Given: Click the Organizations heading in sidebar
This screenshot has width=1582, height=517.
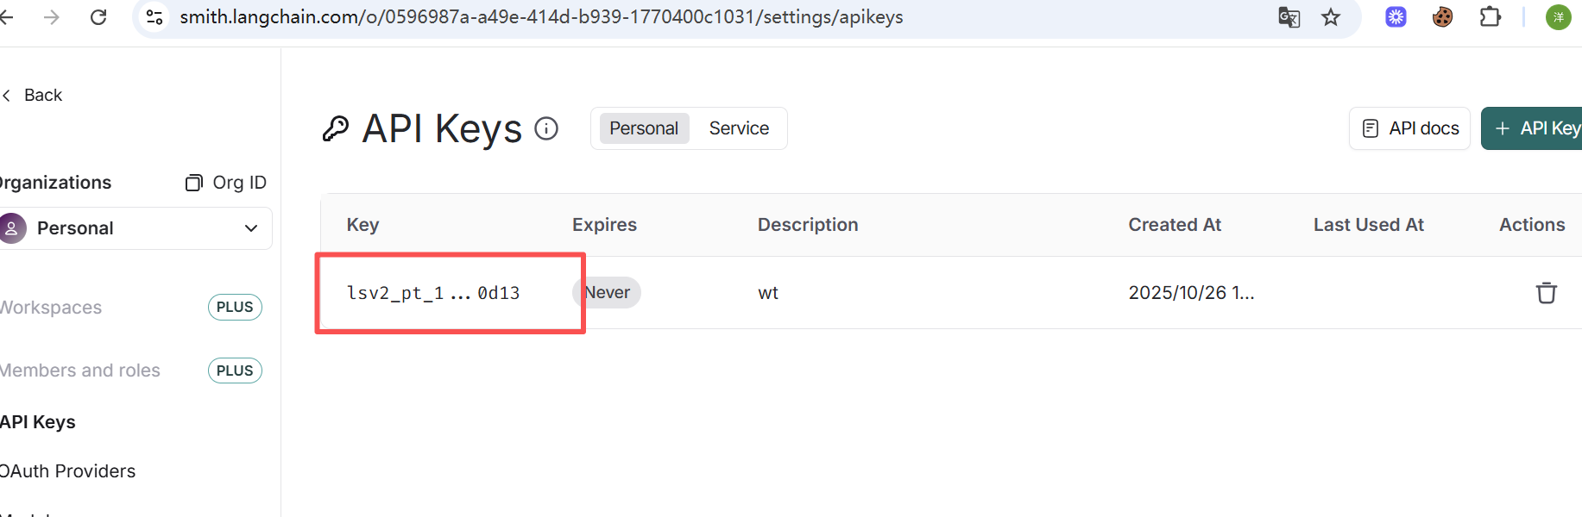Looking at the screenshot, I should click(x=56, y=183).
